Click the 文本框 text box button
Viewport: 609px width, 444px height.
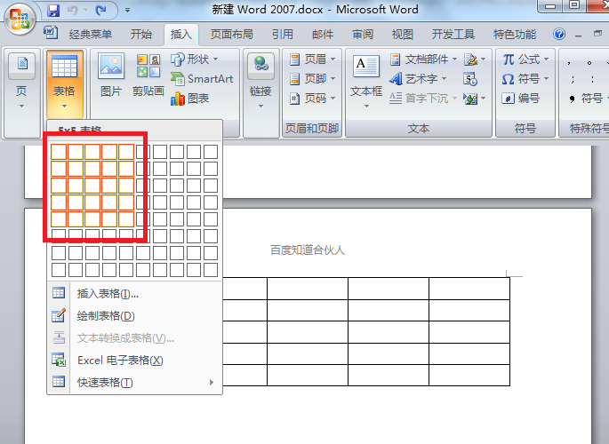coord(366,82)
